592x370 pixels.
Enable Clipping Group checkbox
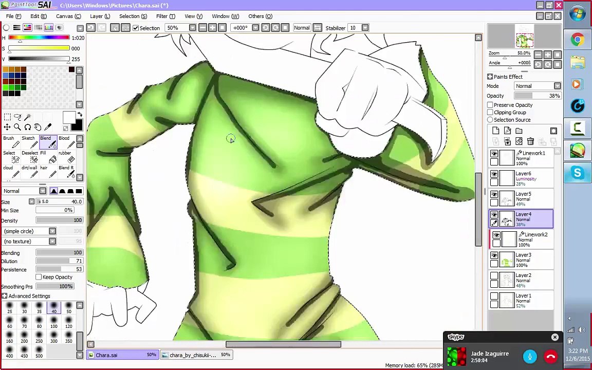[x=490, y=112]
